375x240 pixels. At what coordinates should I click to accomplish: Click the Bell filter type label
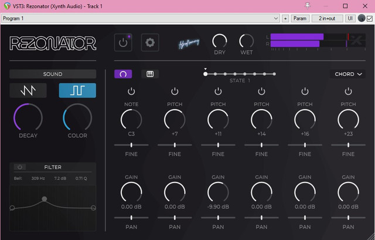click(18, 178)
